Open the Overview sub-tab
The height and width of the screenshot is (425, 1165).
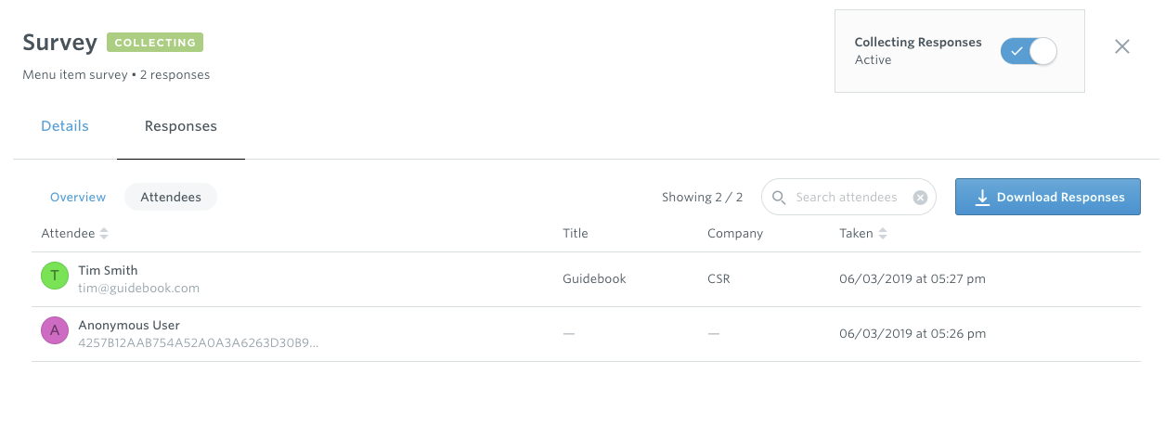pyautogui.click(x=78, y=197)
